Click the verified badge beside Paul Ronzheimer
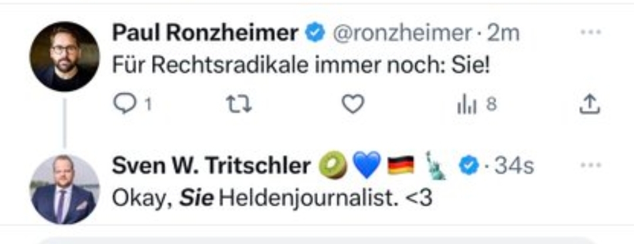 [x=315, y=34]
